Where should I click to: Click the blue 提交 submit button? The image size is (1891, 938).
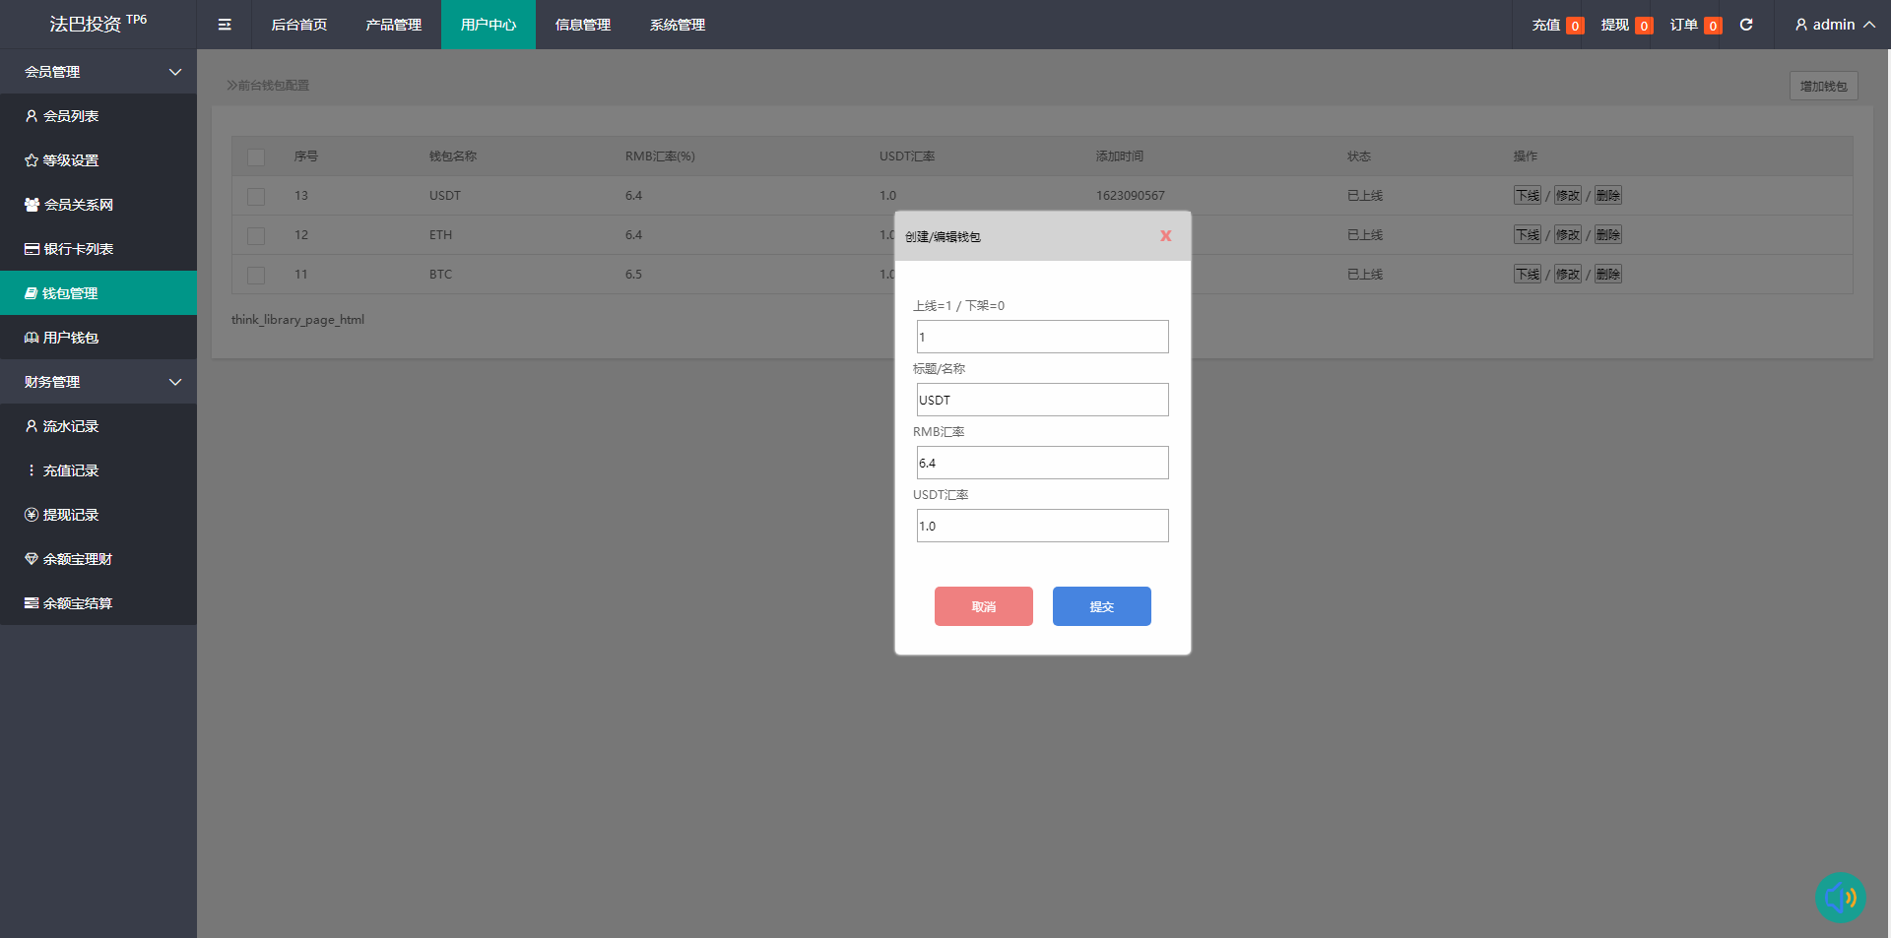[x=1101, y=606]
